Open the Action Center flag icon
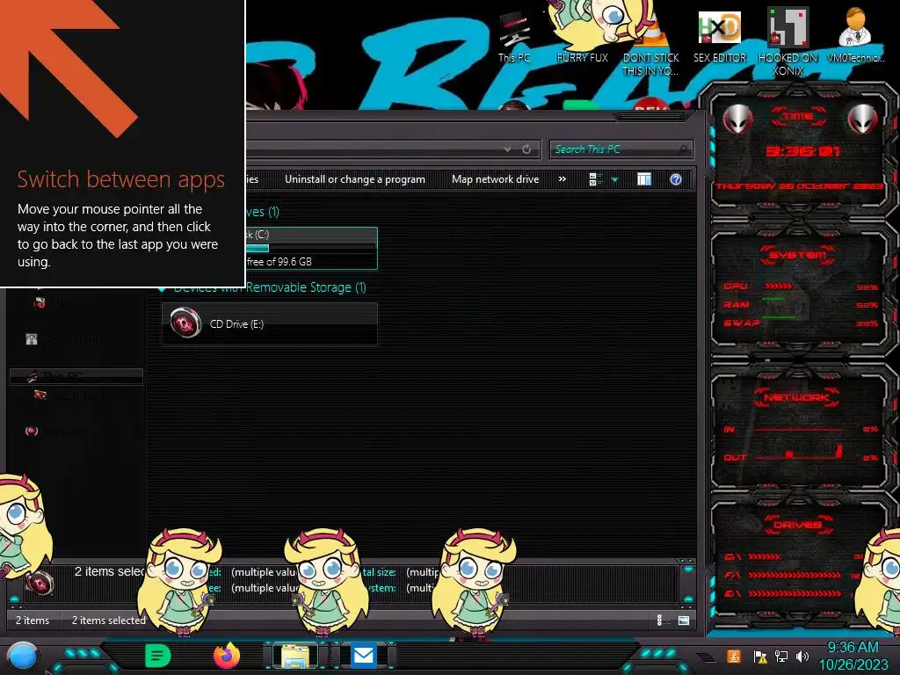The image size is (900, 675). tap(760, 656)
